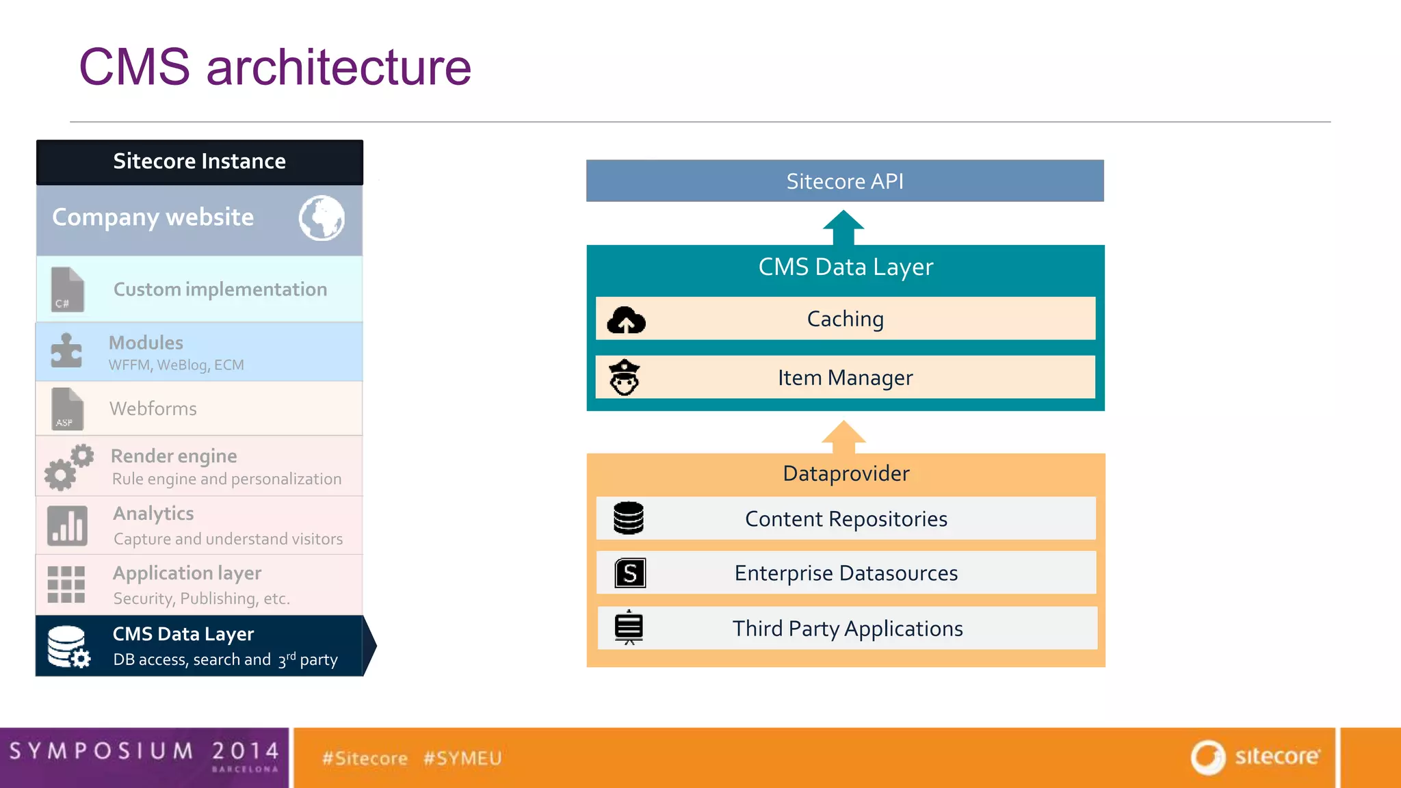Select the CMS Data Layer sidebar item
This screenshot has width=1401, height=788.
200,646
